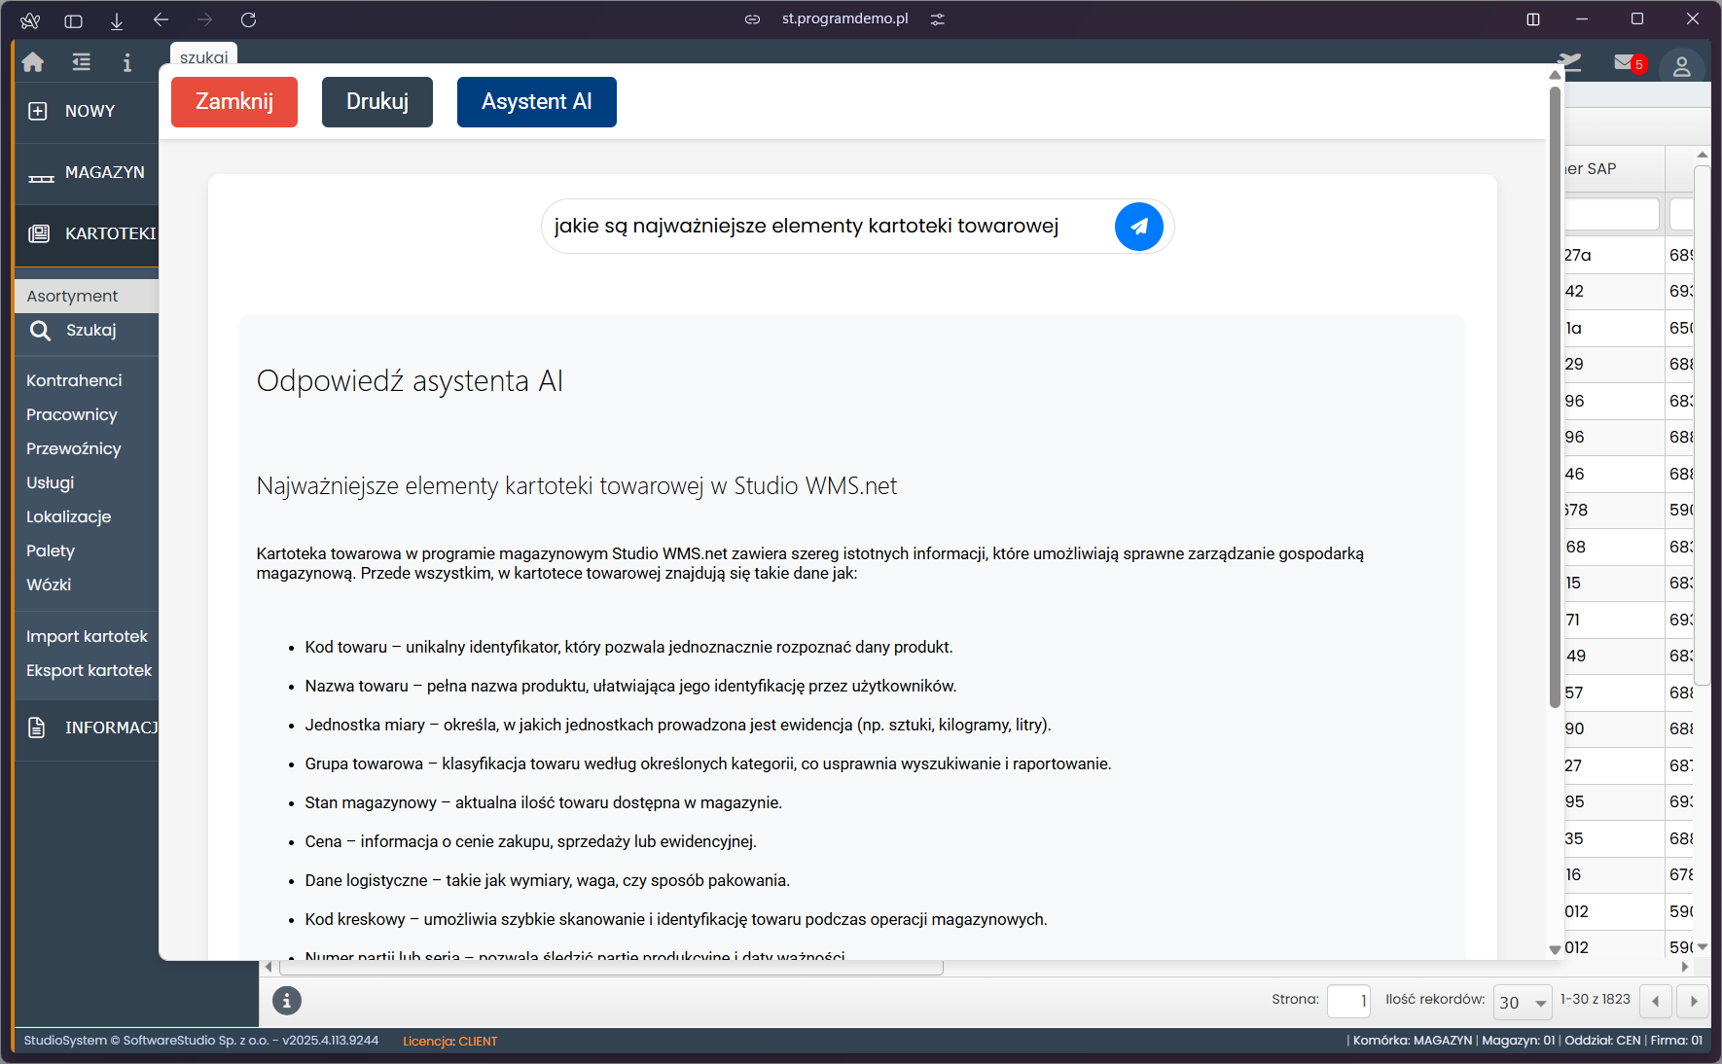The width and height of the screenshot is (1722, 1064).
Task: Reload the page with the refresh icon
Action: coord(249,19)
